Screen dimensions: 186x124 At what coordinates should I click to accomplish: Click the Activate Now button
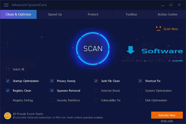167,115
